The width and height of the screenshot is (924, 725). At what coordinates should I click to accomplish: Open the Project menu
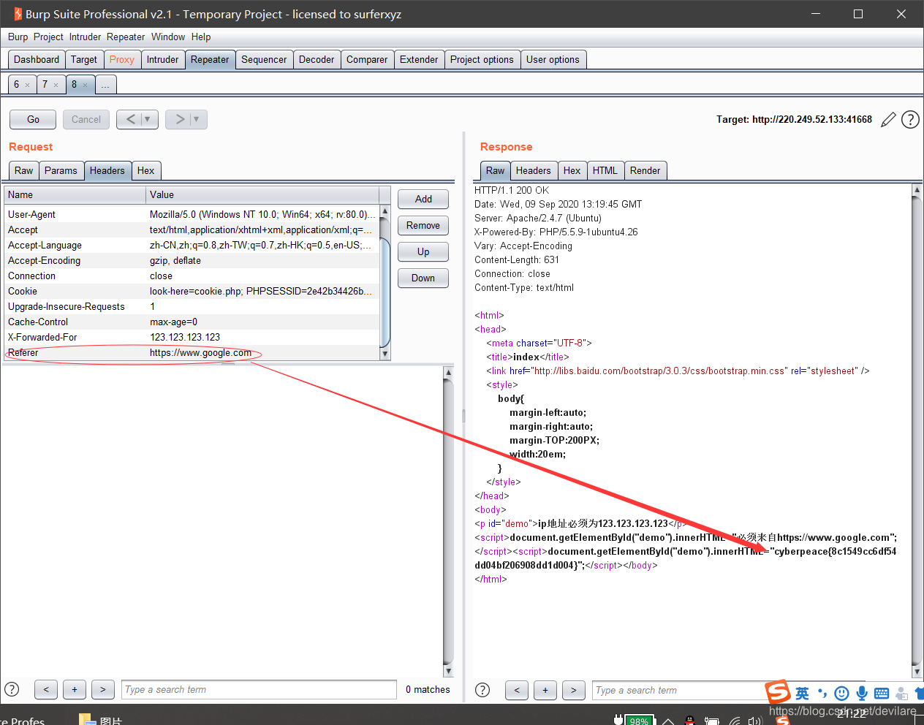48,37
